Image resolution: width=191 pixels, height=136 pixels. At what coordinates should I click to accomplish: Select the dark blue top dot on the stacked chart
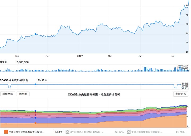tap(36, 111)
